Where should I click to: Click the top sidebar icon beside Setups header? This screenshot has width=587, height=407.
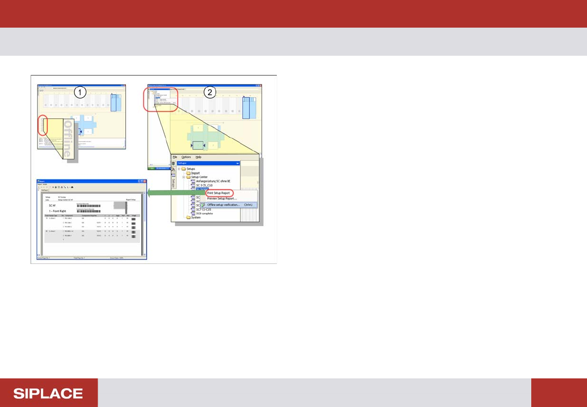pos(173,163)
